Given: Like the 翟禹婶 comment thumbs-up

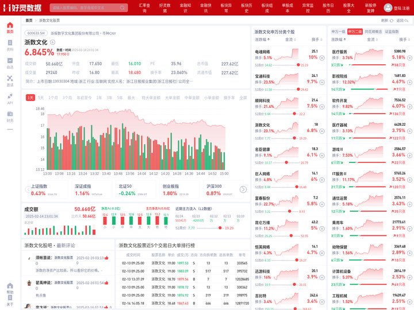Looking at the screenshot, I should (106, 283).
